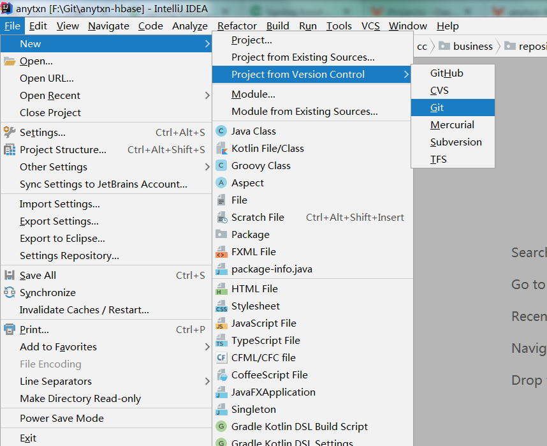547x446 pixels.
Task: Click the cc breadcrumb item
Action: (x=422, y=47)
